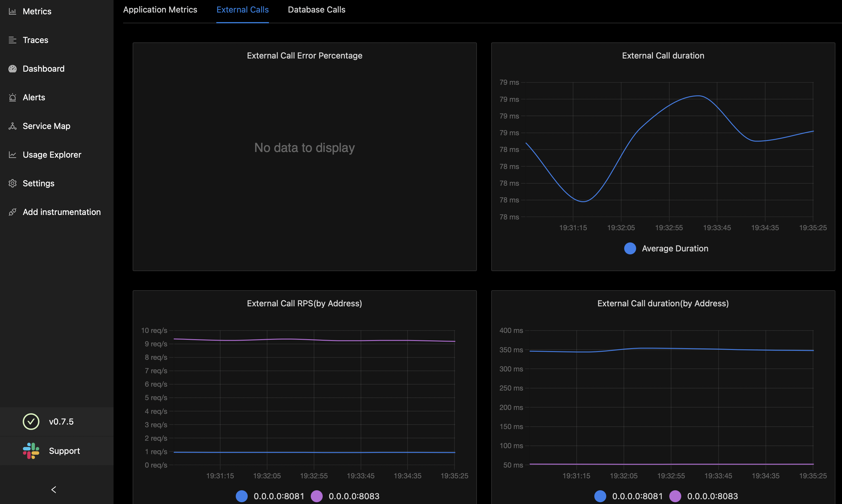The image size is (842, 504).
Task: Select the External Calls tab
Action: tap(242, 10)
